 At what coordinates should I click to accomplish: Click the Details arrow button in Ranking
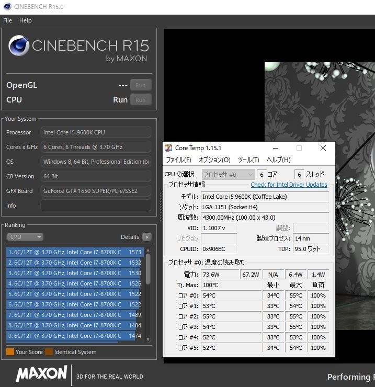click(x=147, y=237)
